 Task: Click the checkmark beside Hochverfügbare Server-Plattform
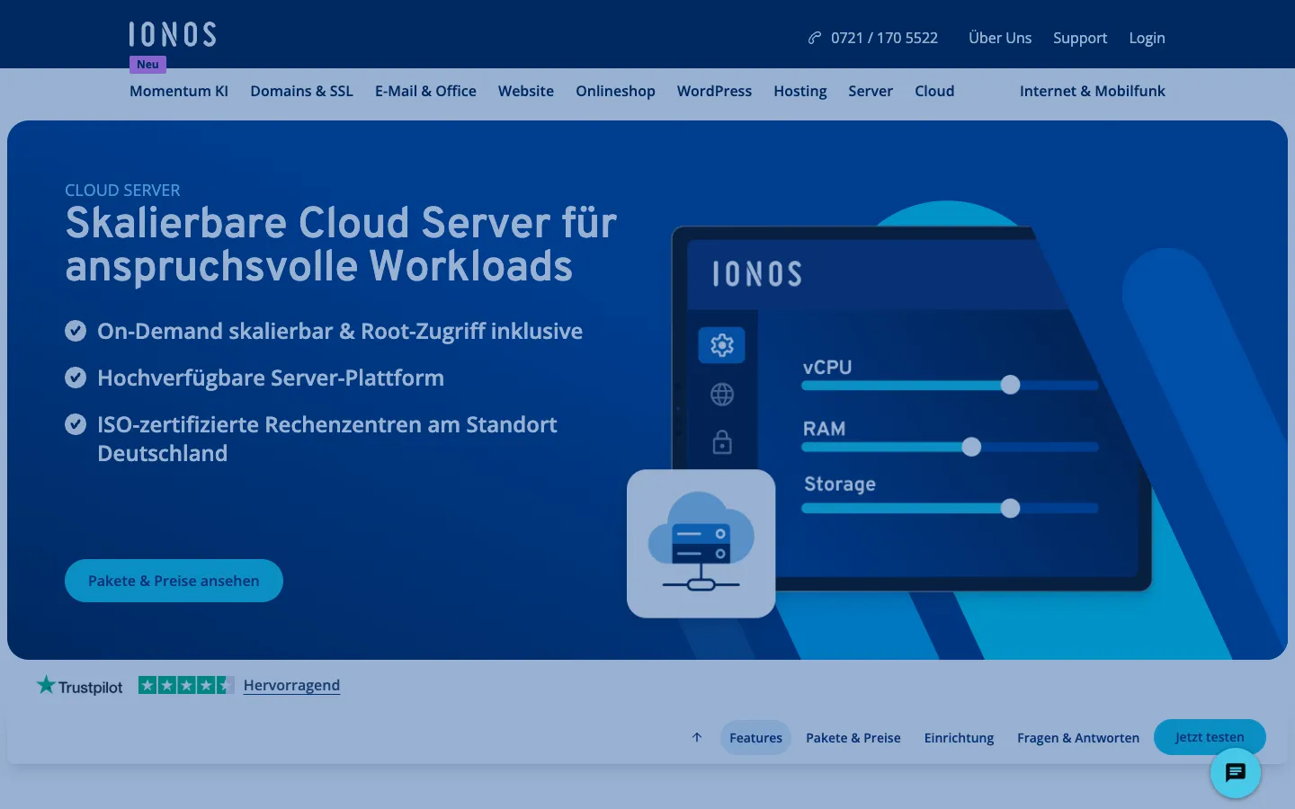76,378
